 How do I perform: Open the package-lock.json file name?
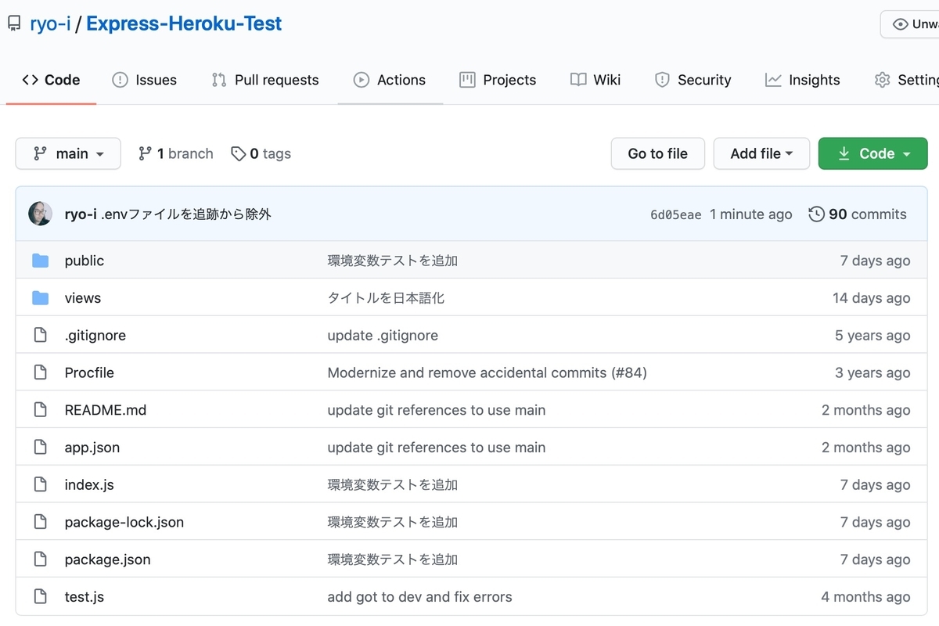pyautogui.click(x=124, y=522)
